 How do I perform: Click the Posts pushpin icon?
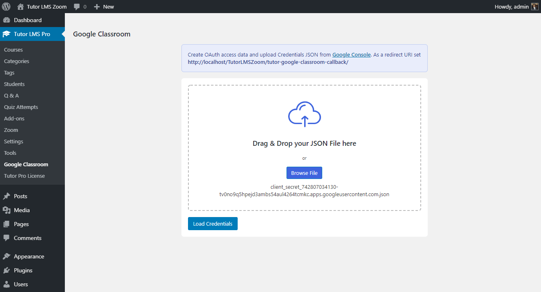click(7, 196)
